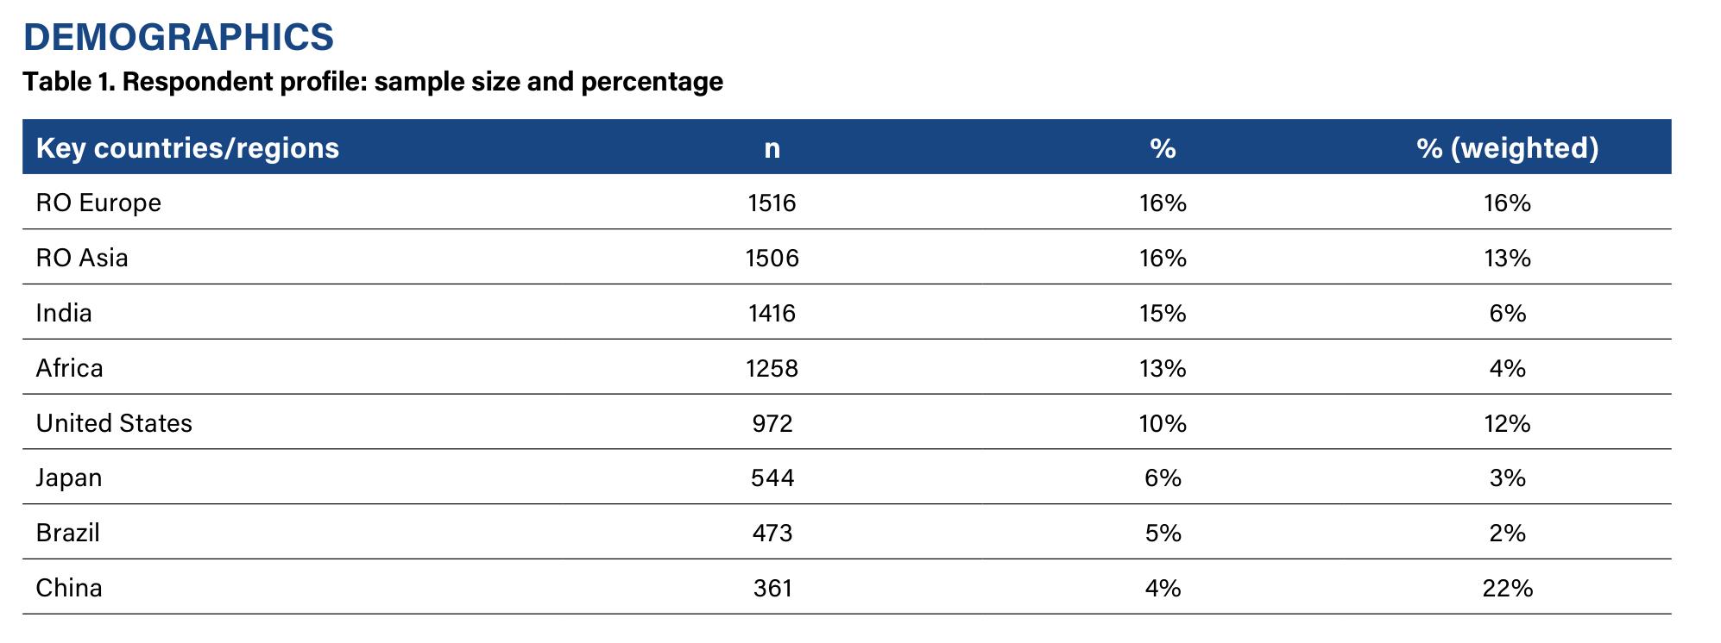Select the RO Europe row label
The width and height of the screenshot is (1721, 643).
[98, 203]
